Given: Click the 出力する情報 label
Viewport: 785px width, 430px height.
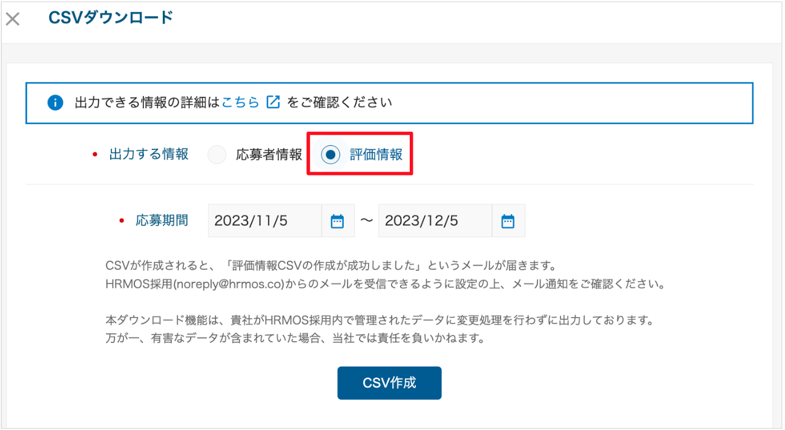Looking at the screenshot, I should (x=149, y=155).
